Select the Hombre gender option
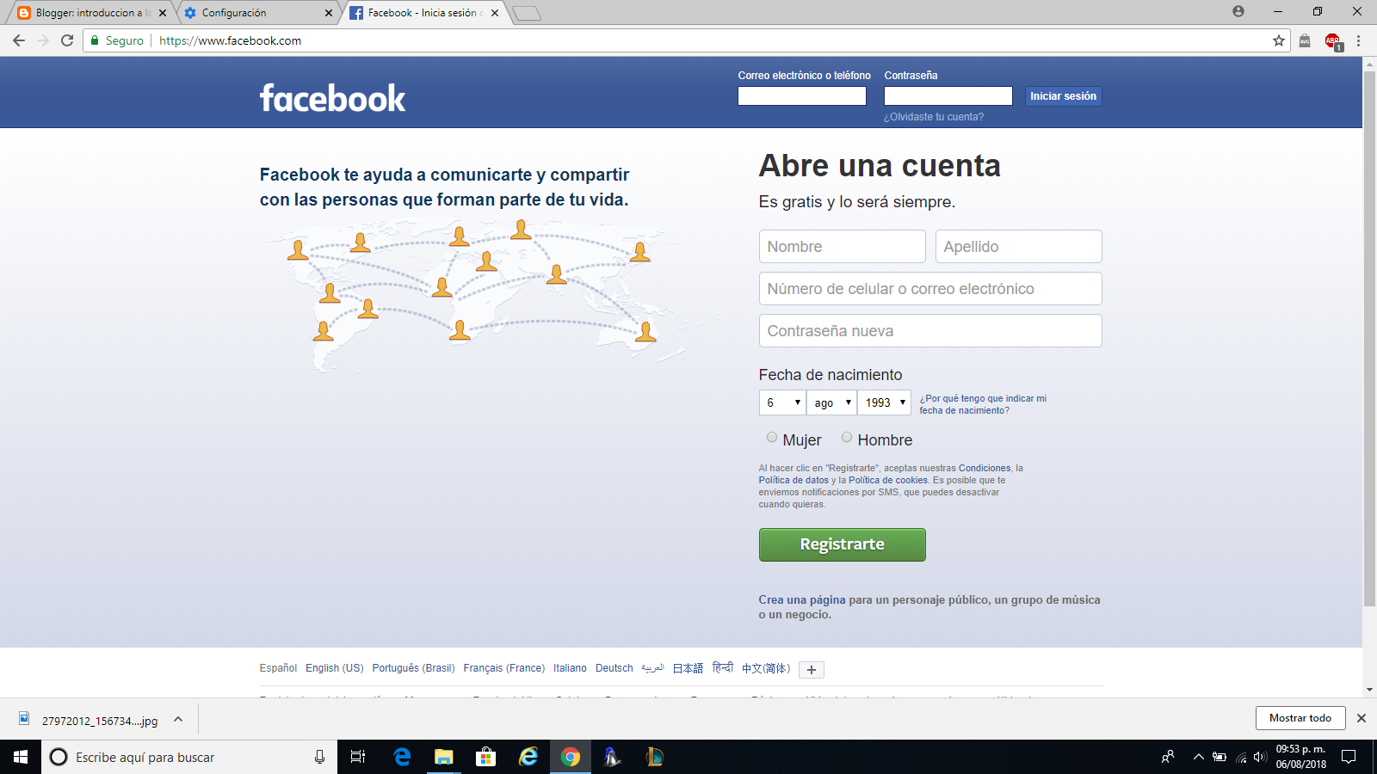The height and width of the screenshot is (774, 1377). (x=847, y=437)
